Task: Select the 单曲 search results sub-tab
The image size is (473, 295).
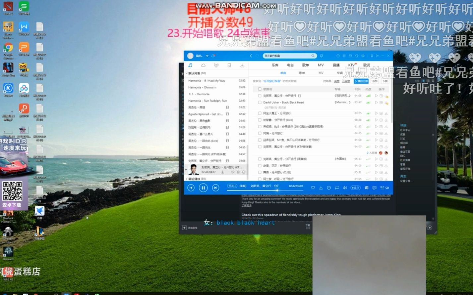Action: [x=283, y=73]
